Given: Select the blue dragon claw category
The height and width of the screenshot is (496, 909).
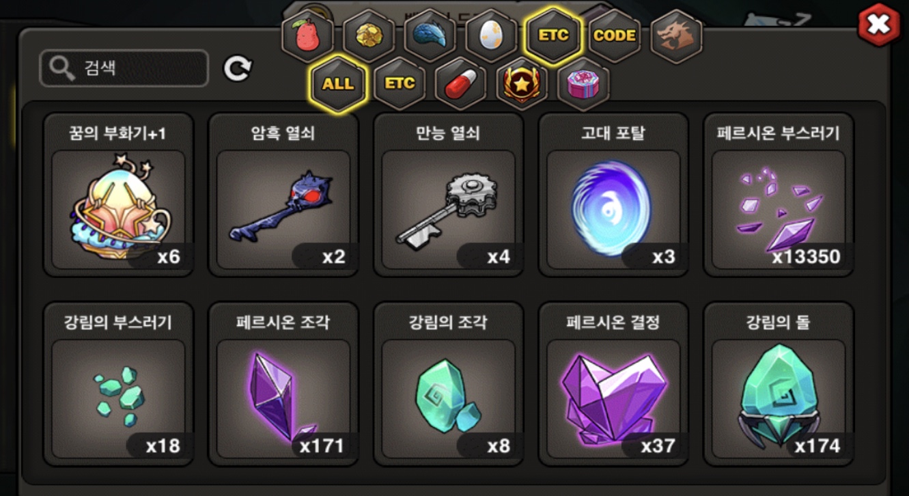Looking at the screenshot, I should coord(430,36).
